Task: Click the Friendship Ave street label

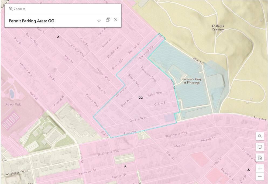Action: [250, 155]
